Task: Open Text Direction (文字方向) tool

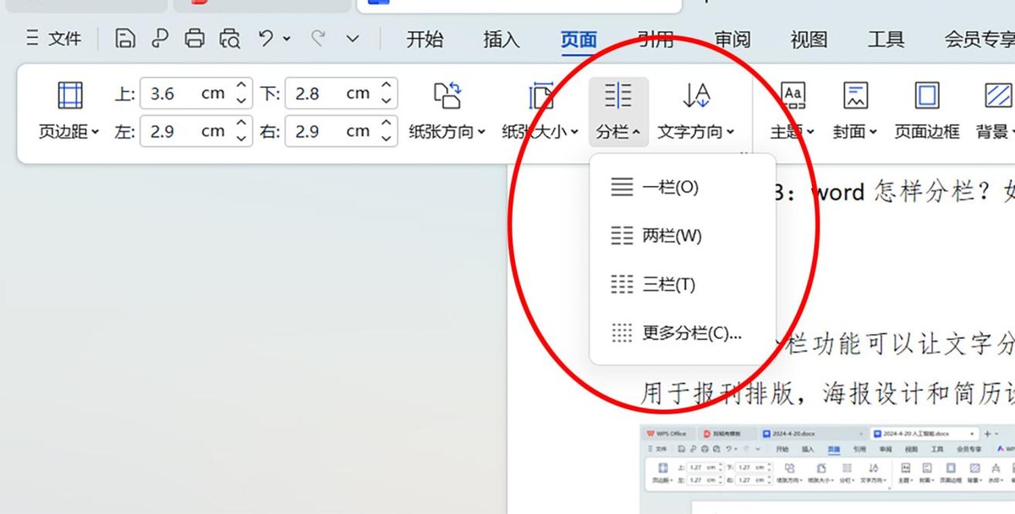Action: click(x=696, y=108)
